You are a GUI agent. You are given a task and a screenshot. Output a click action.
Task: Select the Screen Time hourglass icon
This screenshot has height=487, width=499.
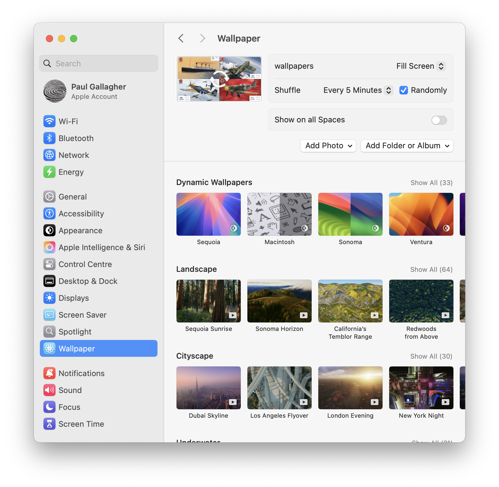pyautogui.click(x=49, y=424)
